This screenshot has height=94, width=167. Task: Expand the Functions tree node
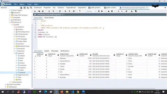coord(14,44)
